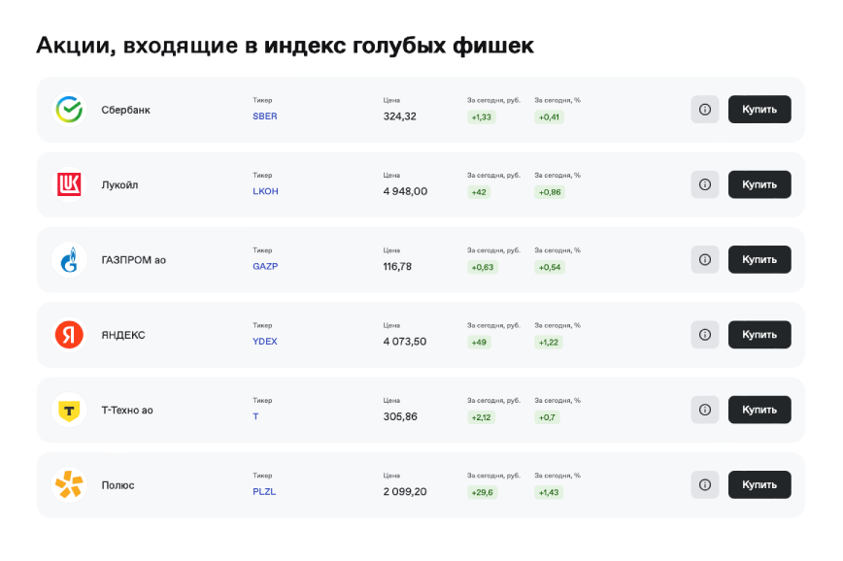
Task: Select the Сбербанк company name
Action: [x=126, y=110]
